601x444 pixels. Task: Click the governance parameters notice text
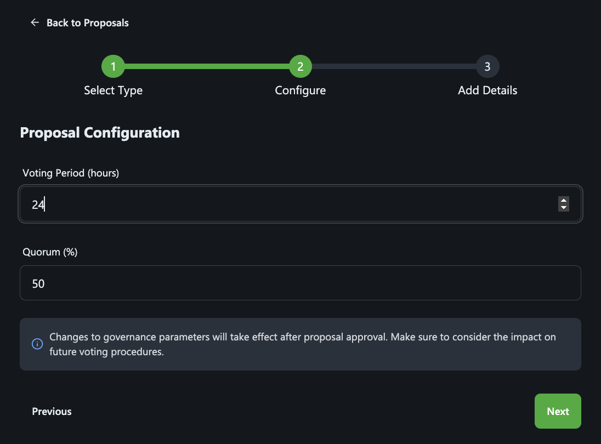click(302, 344)
